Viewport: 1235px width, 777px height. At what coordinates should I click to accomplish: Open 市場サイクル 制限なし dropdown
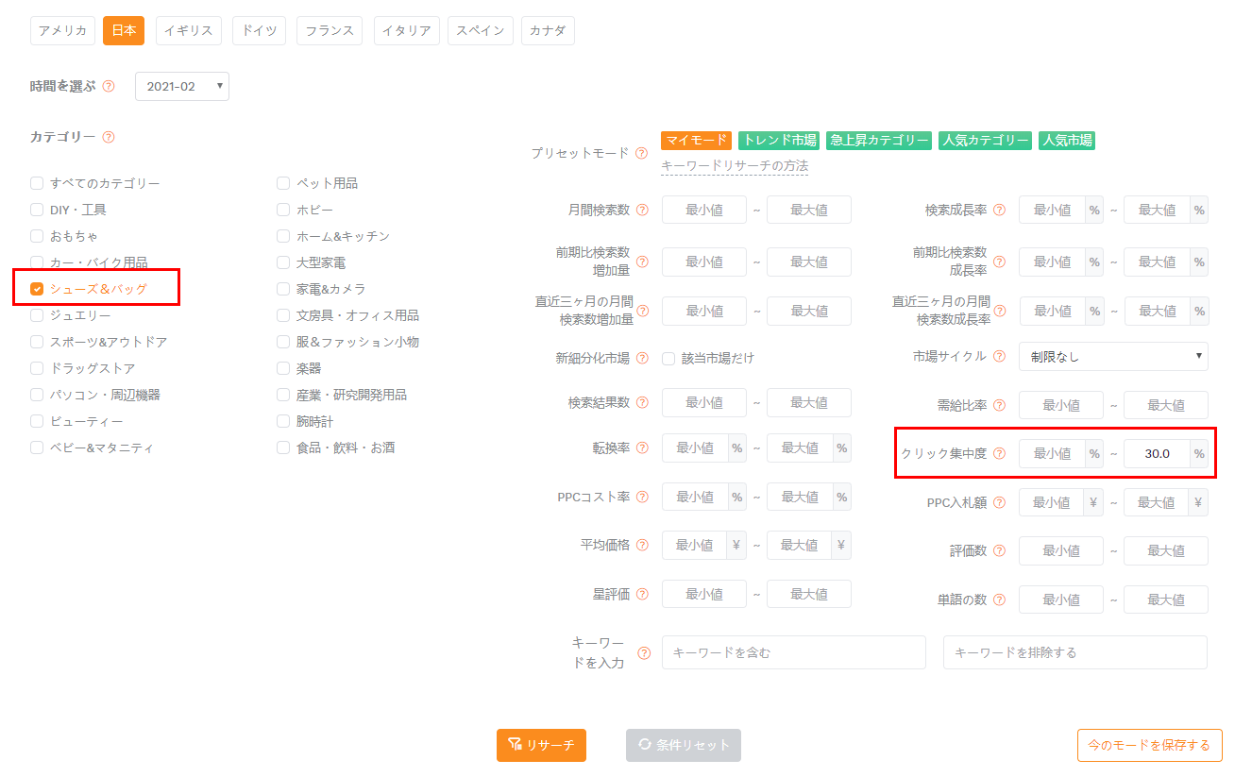[x=1113, y=356]
